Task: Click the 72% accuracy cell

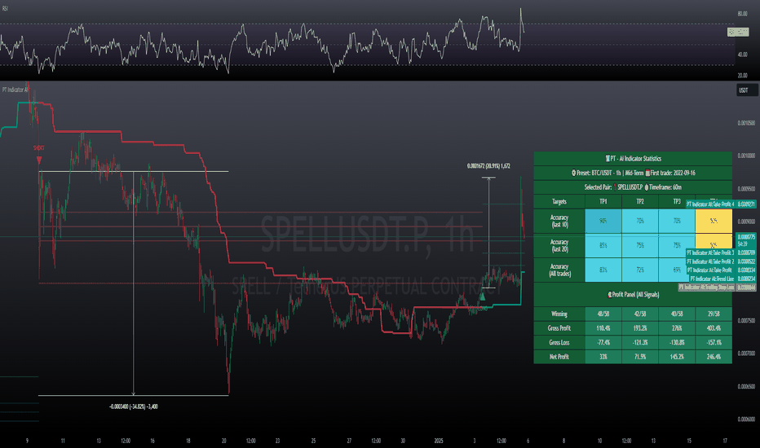Action: click(x=640, y=270)
